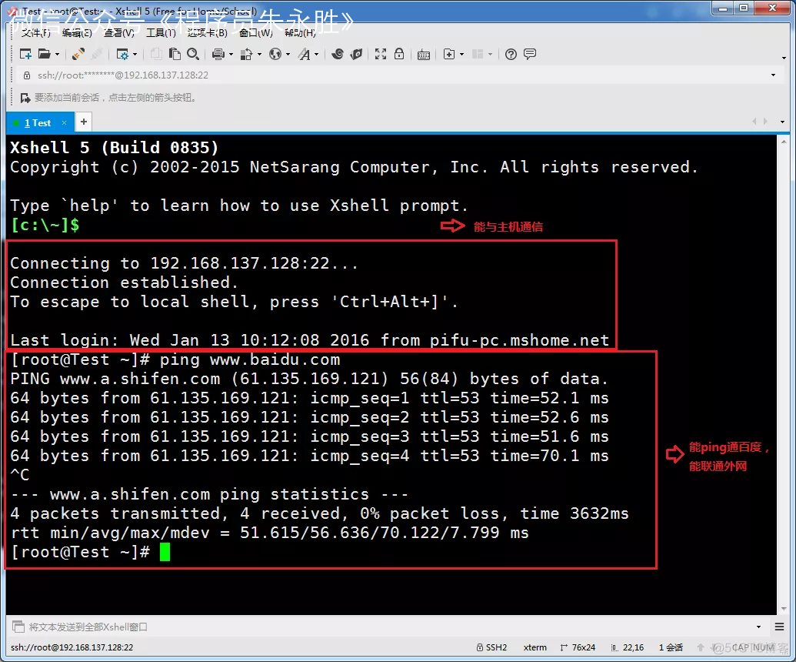
Task: Open a new session from the toolbar
Action: coord(25,54)
